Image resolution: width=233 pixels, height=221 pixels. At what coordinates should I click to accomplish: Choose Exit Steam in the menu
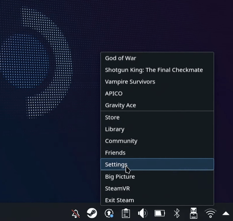157,200
